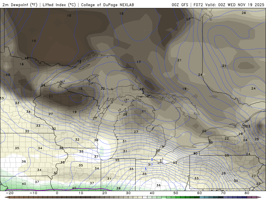This screenshot has height=199, width=266.
Task: Click the "Valid: 00Z WED NOV 19 2025" text
Action: [235, 5]
